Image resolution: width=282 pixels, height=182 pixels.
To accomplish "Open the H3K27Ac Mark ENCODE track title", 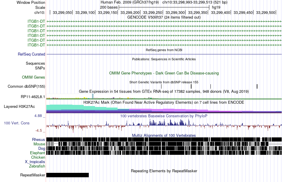I will point(164,103).
